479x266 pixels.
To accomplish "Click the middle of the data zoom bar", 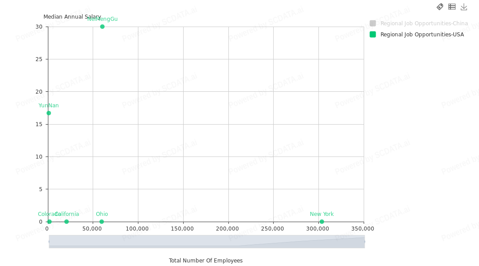I will (x=207, y=242).
